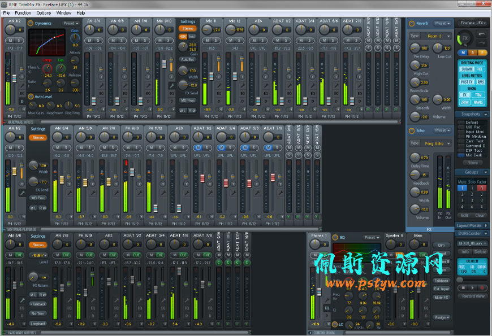Screen dimensions: 492x336
Task: Toggle the Dynamics on/off ring
Action: click(31, 23)
